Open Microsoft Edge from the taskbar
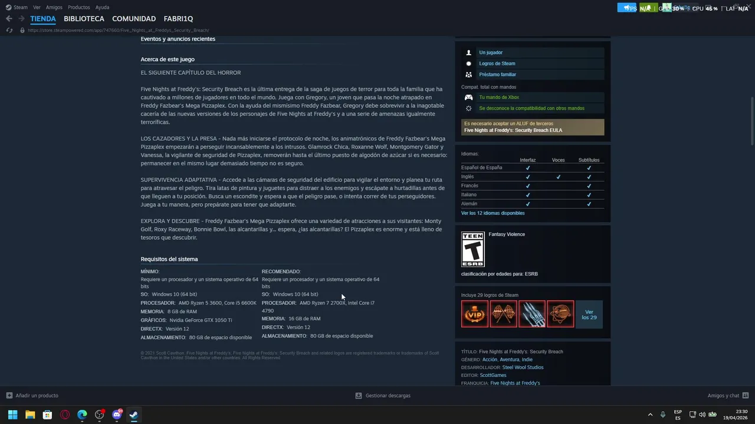This screenshot has width=755, height=424. (82, 415)
